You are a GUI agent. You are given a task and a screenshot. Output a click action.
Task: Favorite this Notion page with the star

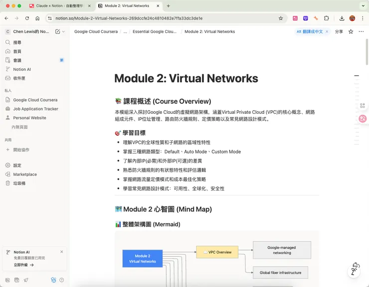pos(351,31)
